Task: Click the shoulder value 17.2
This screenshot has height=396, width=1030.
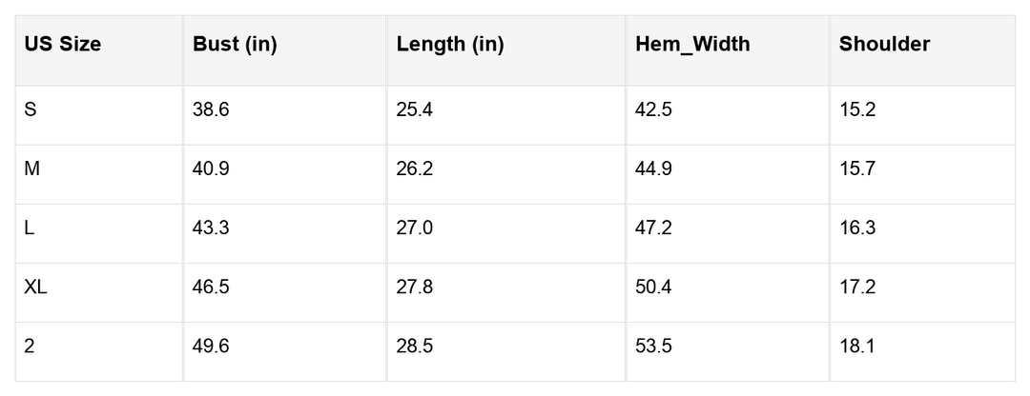Action: 857,287
